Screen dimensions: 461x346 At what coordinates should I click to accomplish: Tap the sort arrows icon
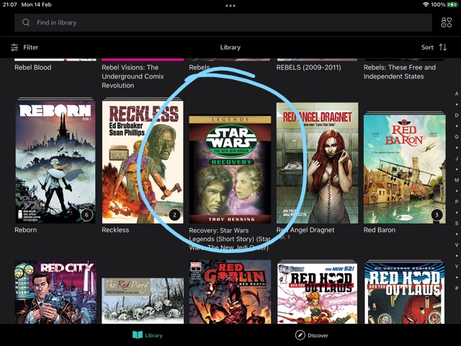pos(443,48)
